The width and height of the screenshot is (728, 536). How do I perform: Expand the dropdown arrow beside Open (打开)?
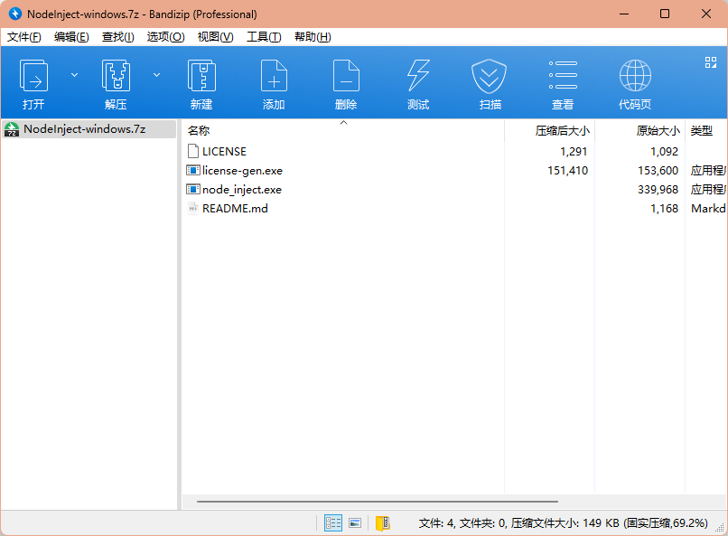[74, 75]
